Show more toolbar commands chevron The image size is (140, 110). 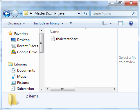(71, 23)
